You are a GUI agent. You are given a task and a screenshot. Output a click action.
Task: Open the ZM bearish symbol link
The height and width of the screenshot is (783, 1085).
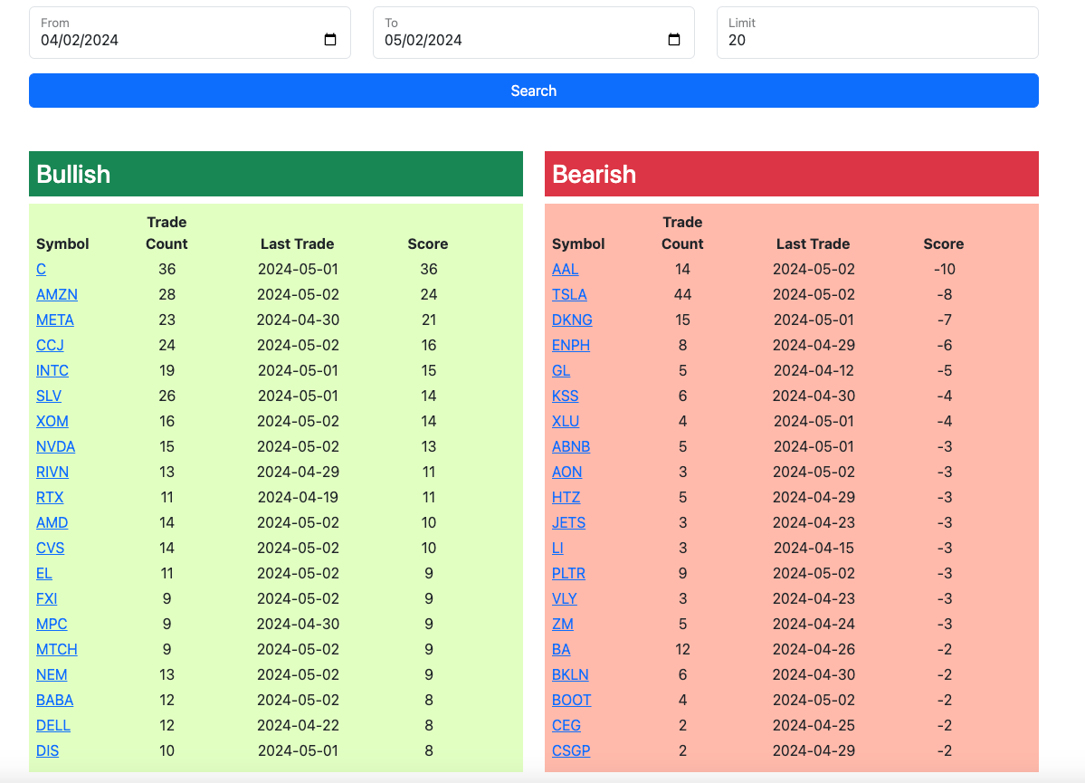point(563,625)
